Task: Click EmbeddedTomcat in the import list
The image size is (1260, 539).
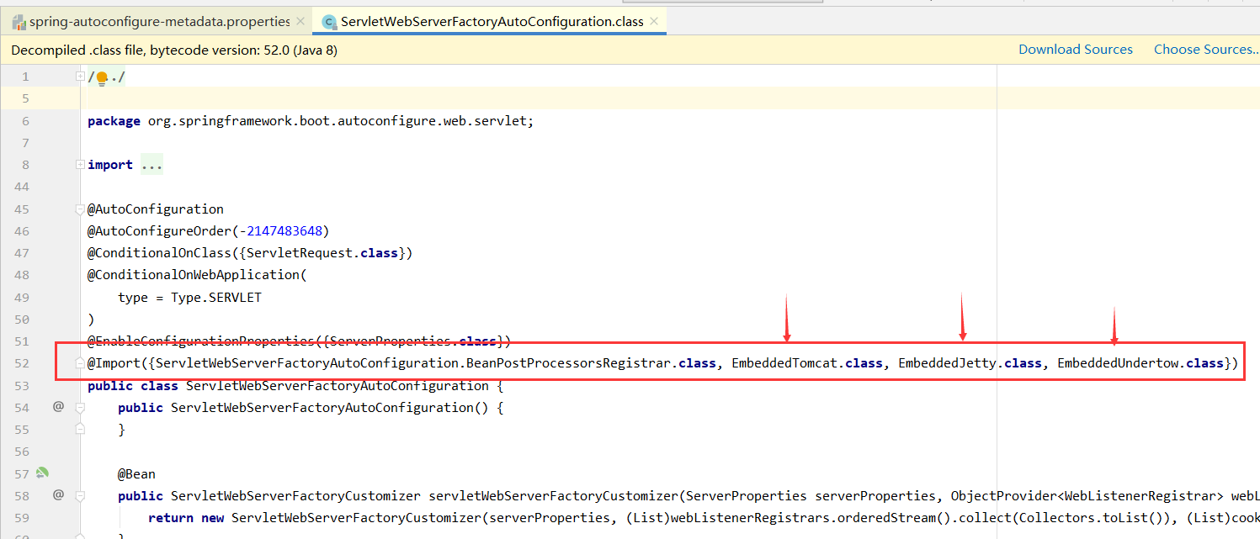Action: pos(784,363)
